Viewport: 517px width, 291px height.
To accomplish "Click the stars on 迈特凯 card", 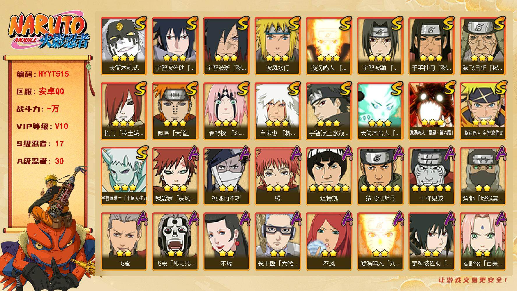I will 329,188.
